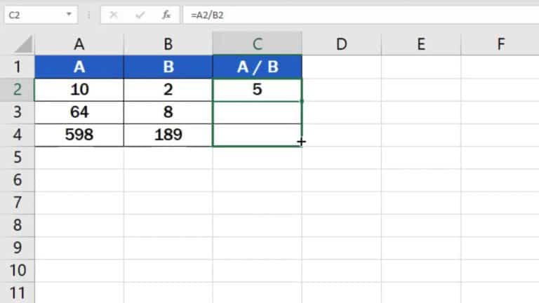This screenshot has height=303, width=539.
Task: Click the Select All corner triangle
Action: click(x=23, y=45)
